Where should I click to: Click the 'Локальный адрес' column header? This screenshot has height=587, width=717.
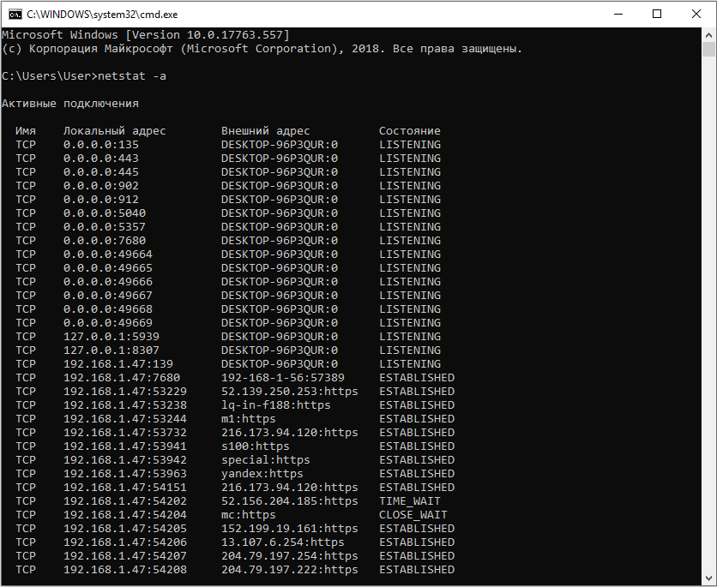tap(114, 131)
